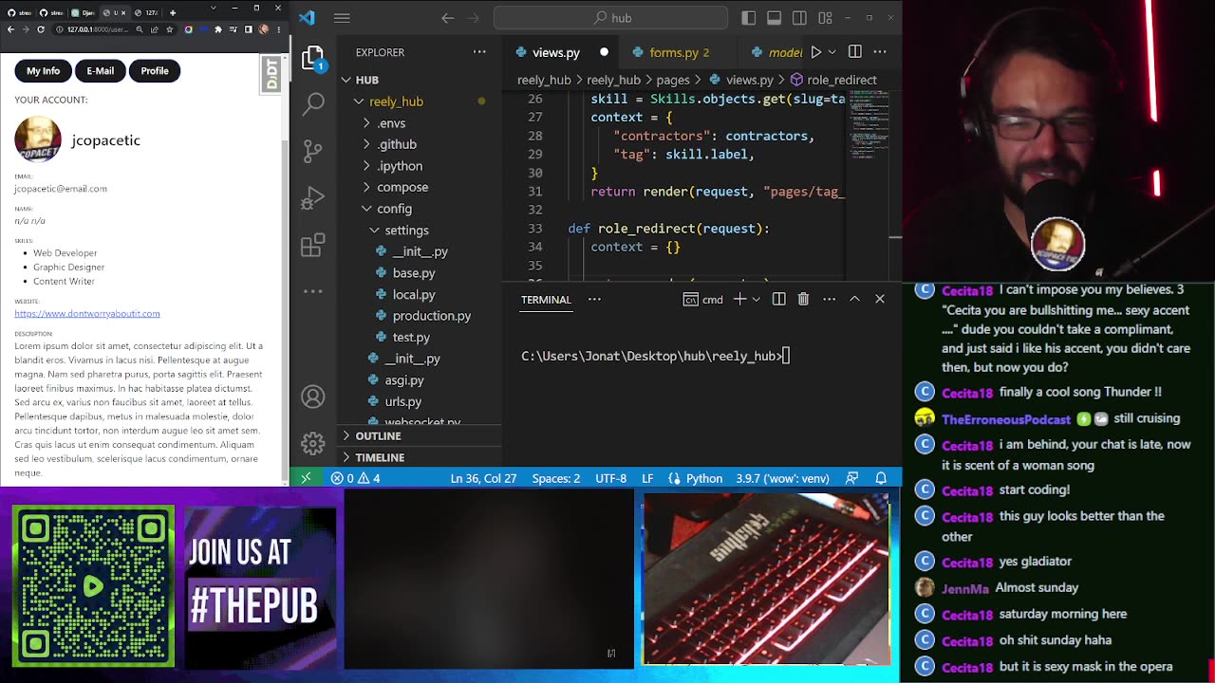Screen dimensions: 1215x683
Task: Toggle the primary side bar
Action: (749, 18)
